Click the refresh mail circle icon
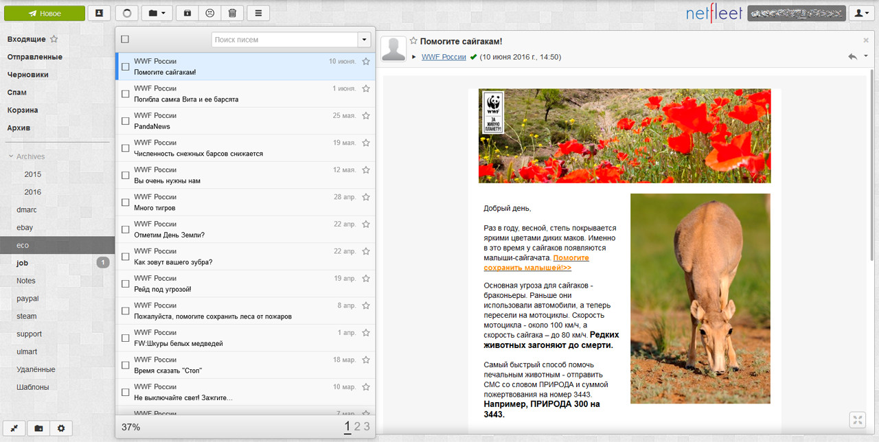The width and height of the screenshot is (879, 442). [x=126, y=13]
